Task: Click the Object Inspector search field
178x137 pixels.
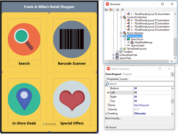Action: pos(140,84)
